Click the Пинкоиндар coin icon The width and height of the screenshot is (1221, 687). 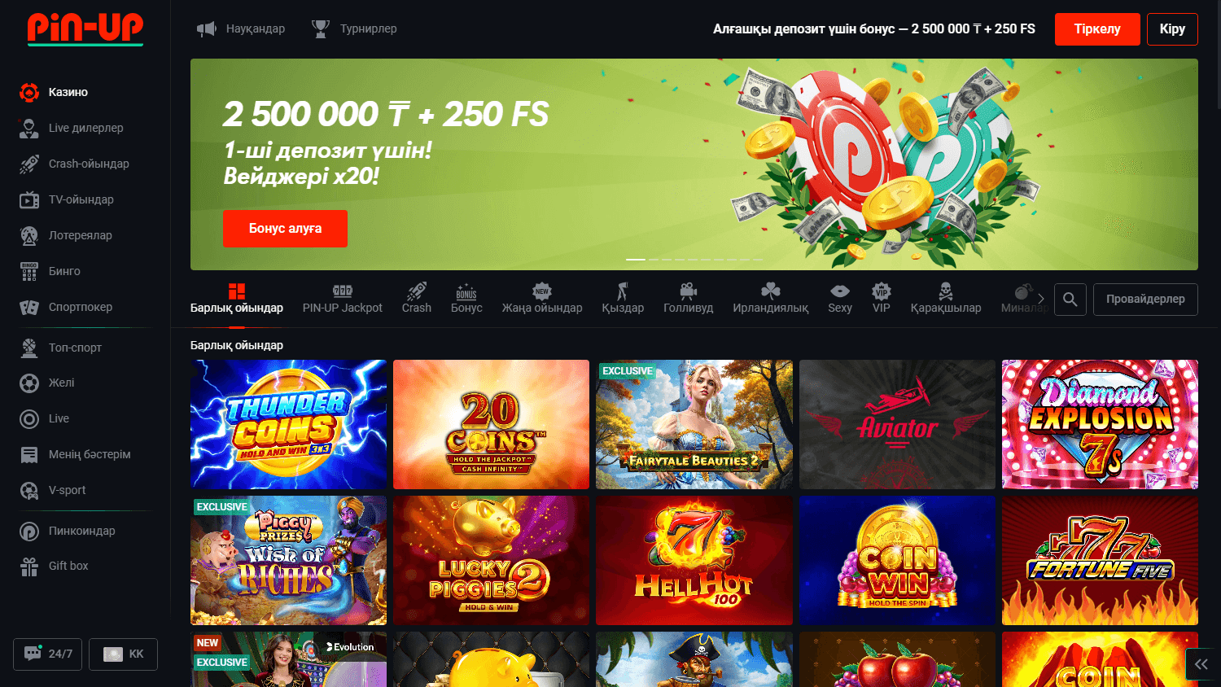[29, 531]
